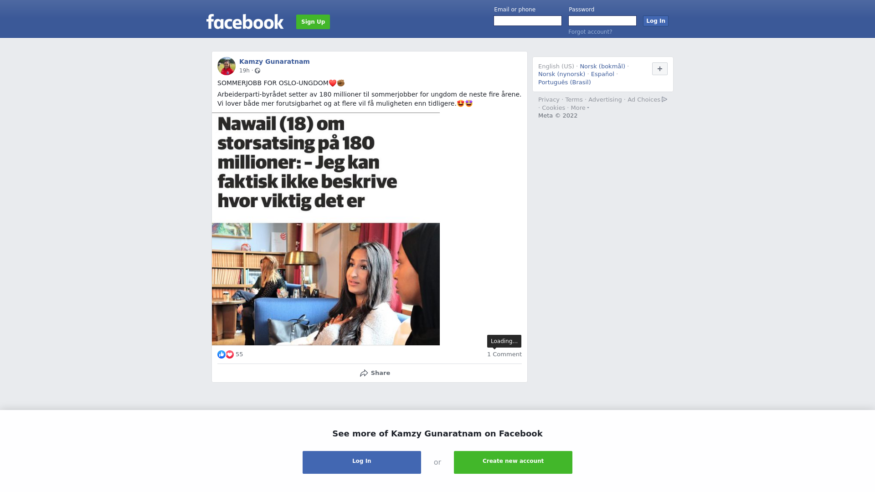The height and width of the screenshot is (492, 875).
Task: Click the blue thumbs-up reaction icon
Action: point(221,354)
